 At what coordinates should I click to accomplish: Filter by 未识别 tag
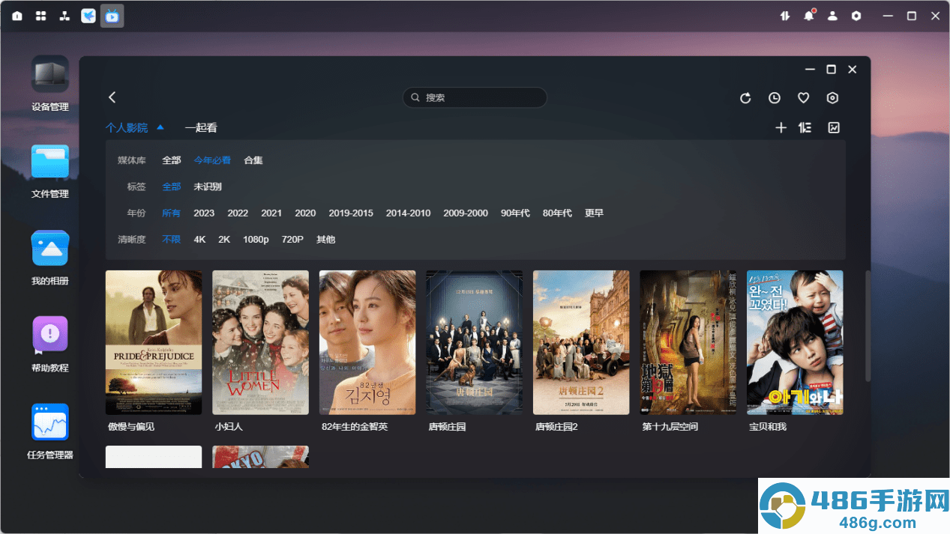pos(208,186)
